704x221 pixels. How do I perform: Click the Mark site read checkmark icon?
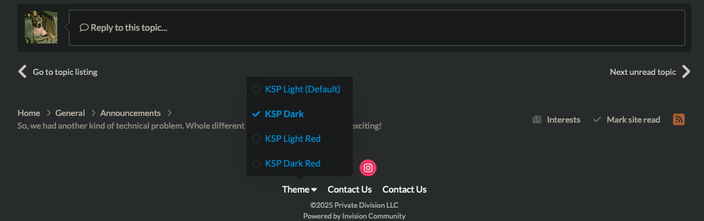[x=596, y=120]
